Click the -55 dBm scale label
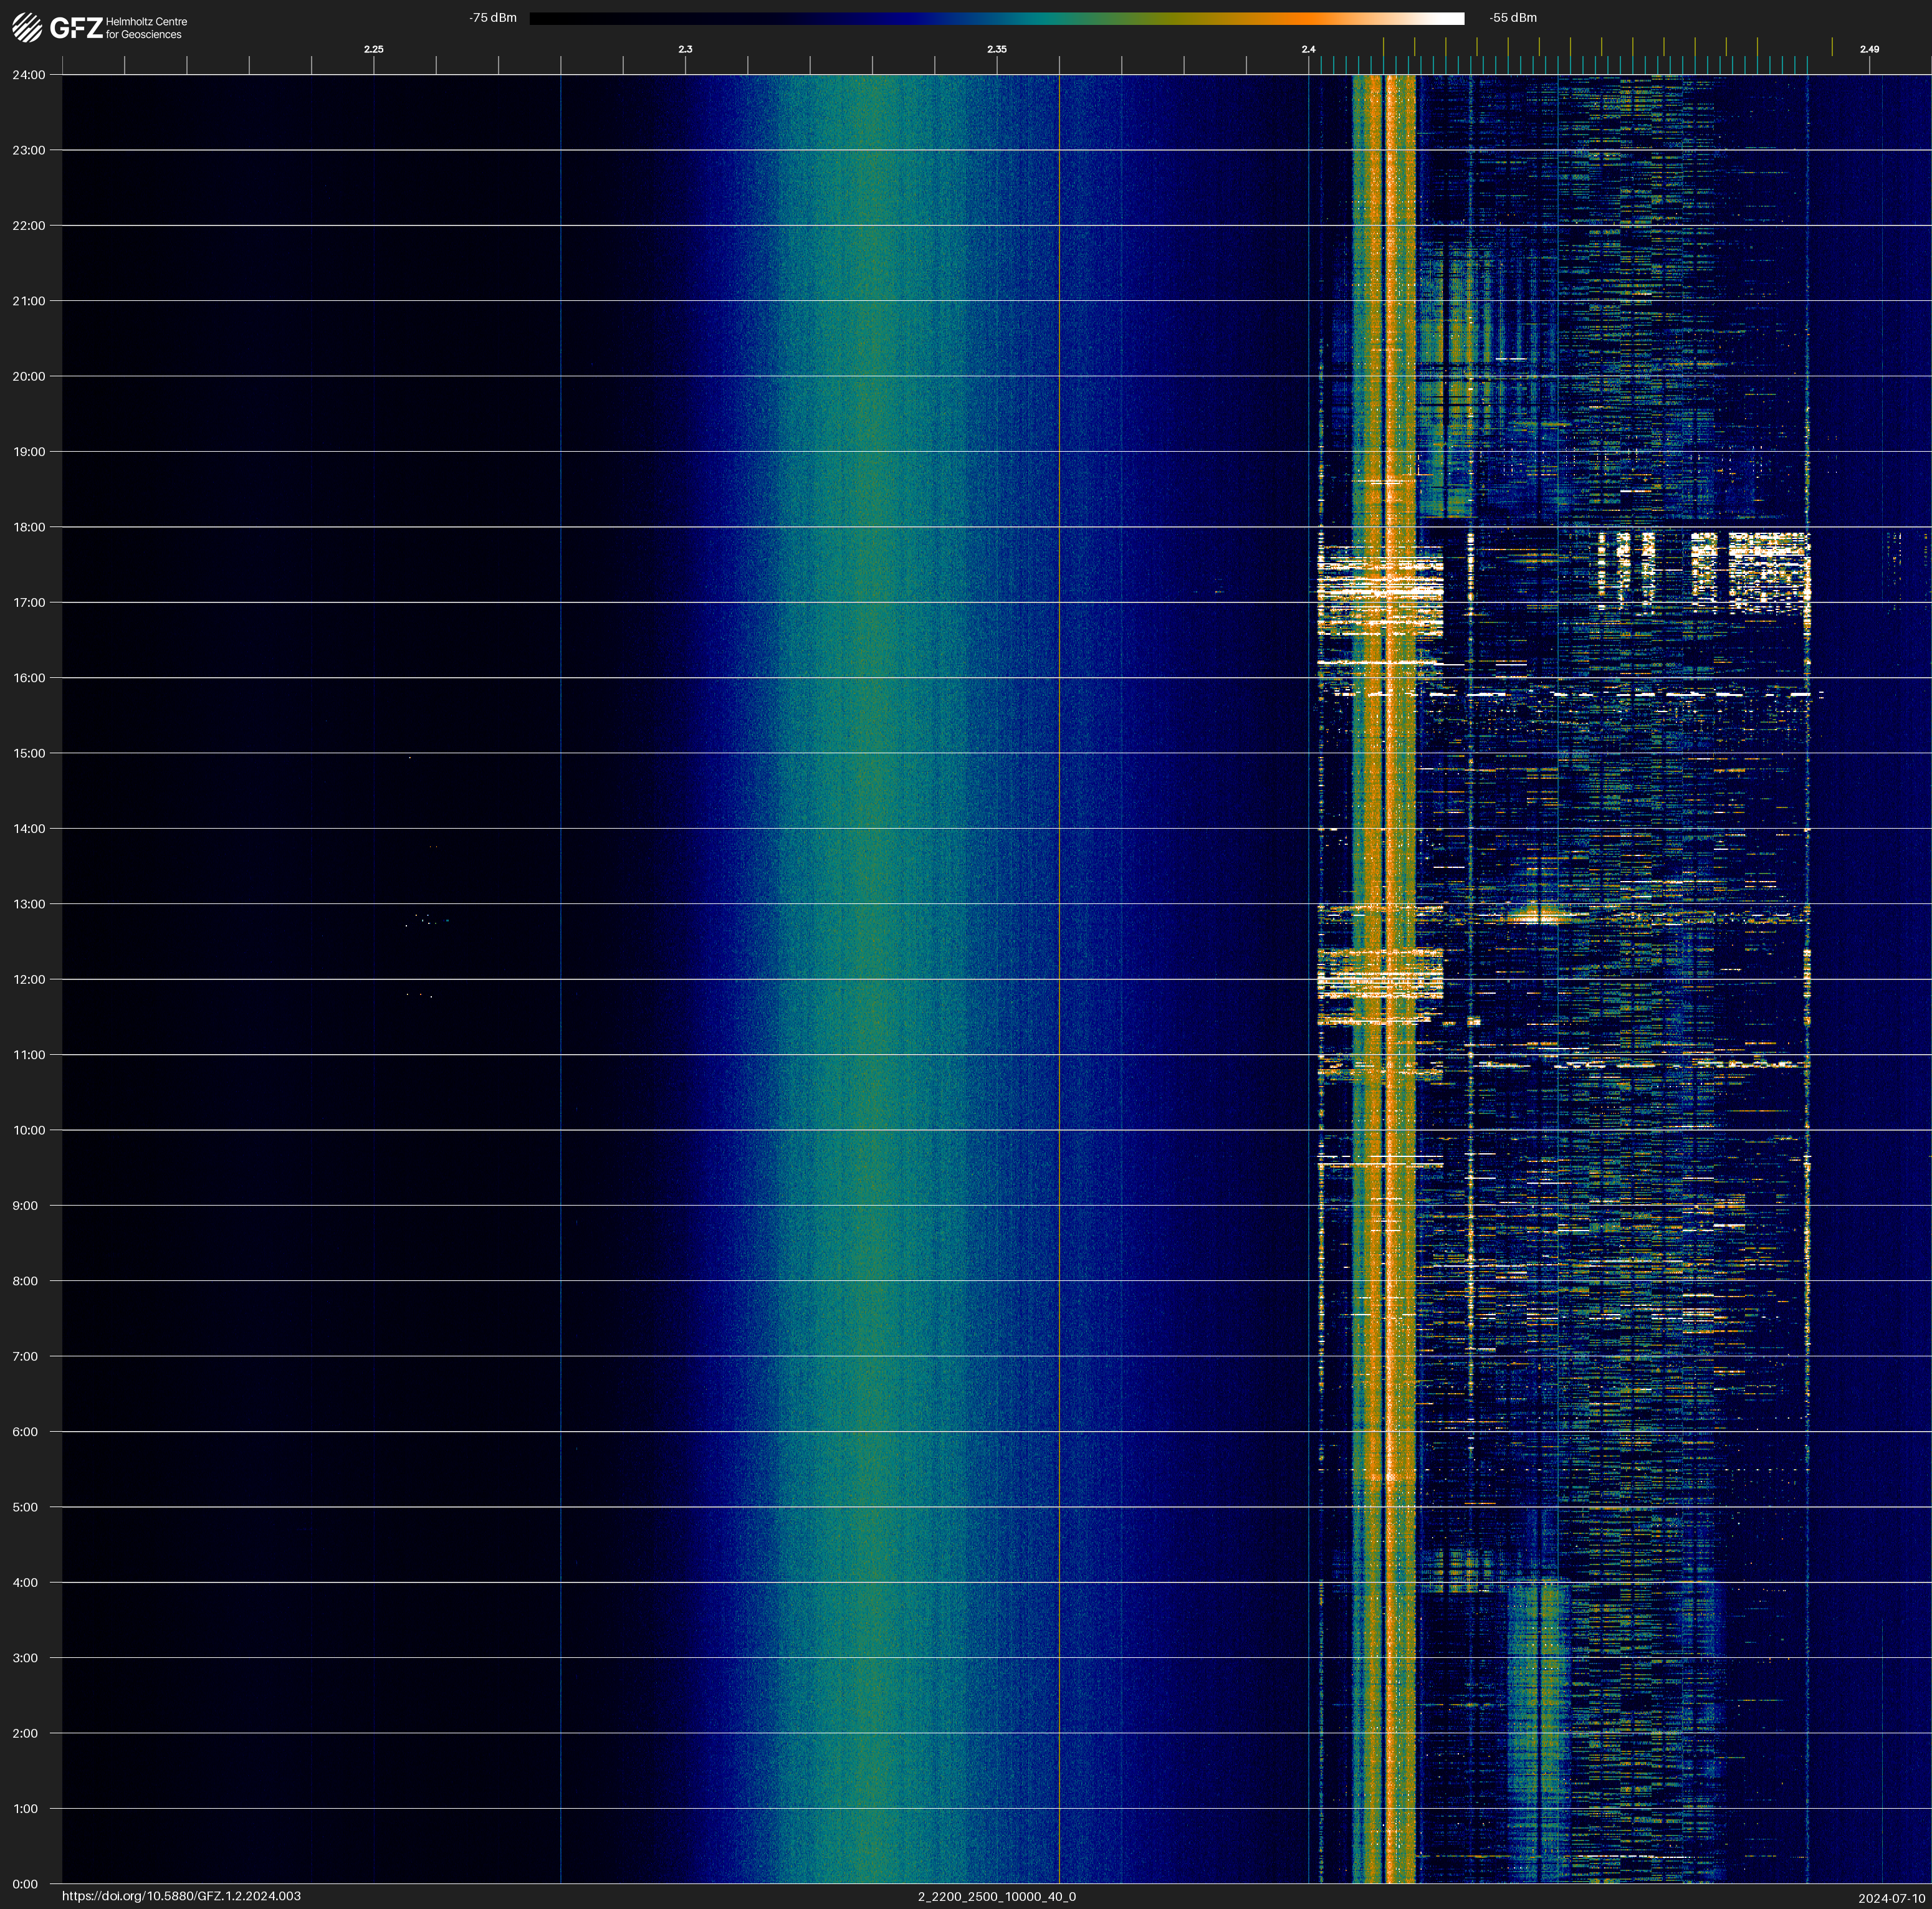The image size is (1932, 1909). point(1512,18)
